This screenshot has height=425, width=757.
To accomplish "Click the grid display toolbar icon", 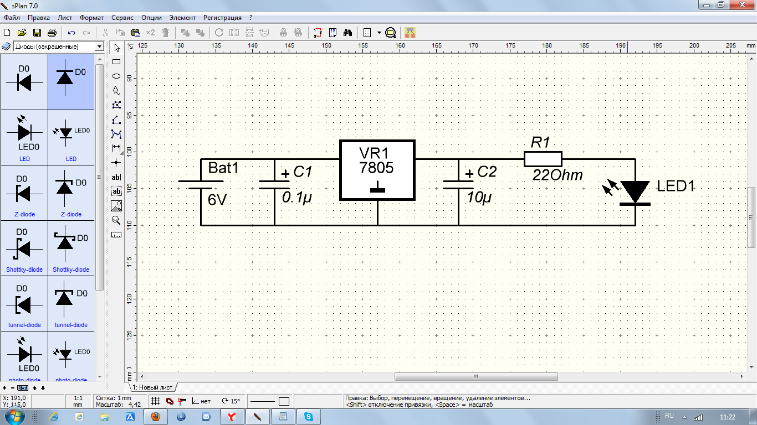I will (x=367, y=33).
